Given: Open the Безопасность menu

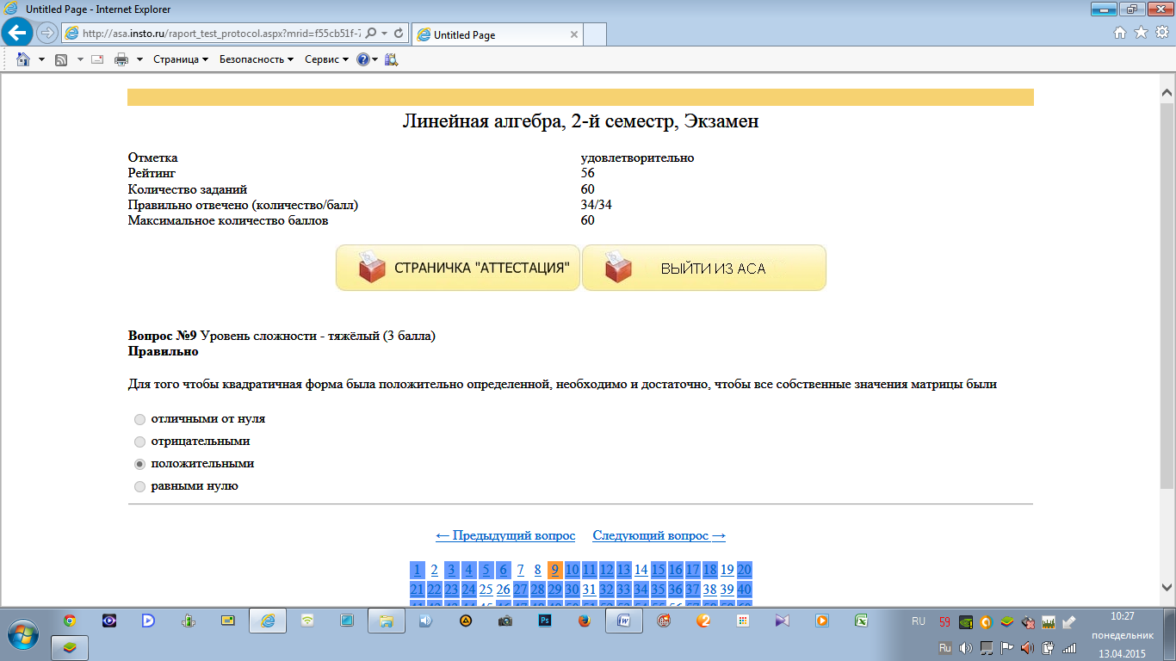Looking at the screenshot, I should (257, 59).
